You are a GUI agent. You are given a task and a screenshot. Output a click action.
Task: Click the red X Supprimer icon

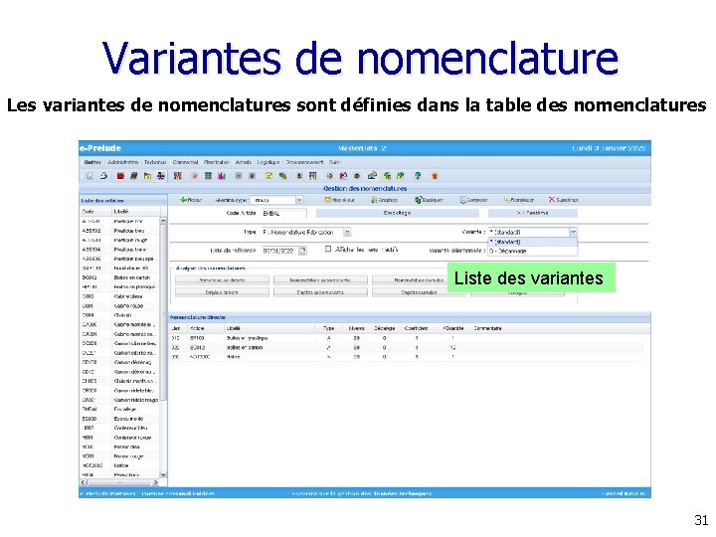point(552,200)
